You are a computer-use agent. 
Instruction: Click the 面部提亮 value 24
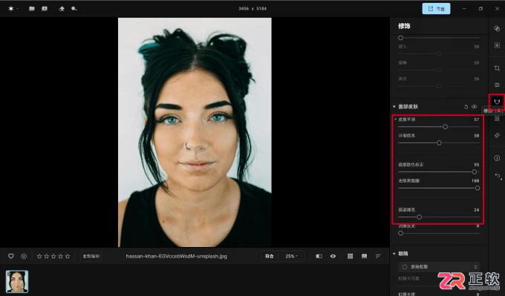tap(476, 210)
